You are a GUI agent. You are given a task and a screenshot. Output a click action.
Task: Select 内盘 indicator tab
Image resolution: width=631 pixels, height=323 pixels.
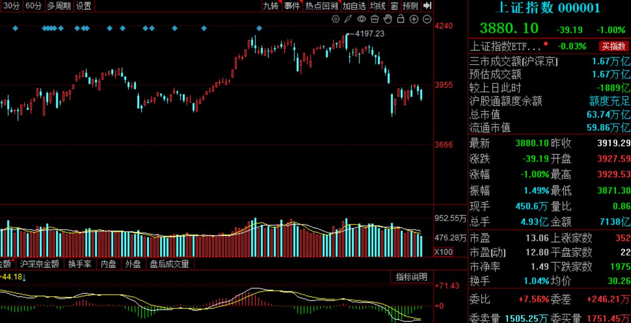pos(108,264)
